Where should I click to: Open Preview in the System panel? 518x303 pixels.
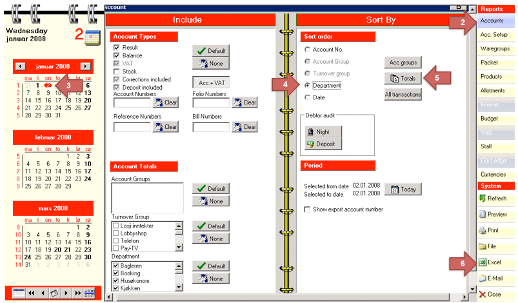click(484, 215)
